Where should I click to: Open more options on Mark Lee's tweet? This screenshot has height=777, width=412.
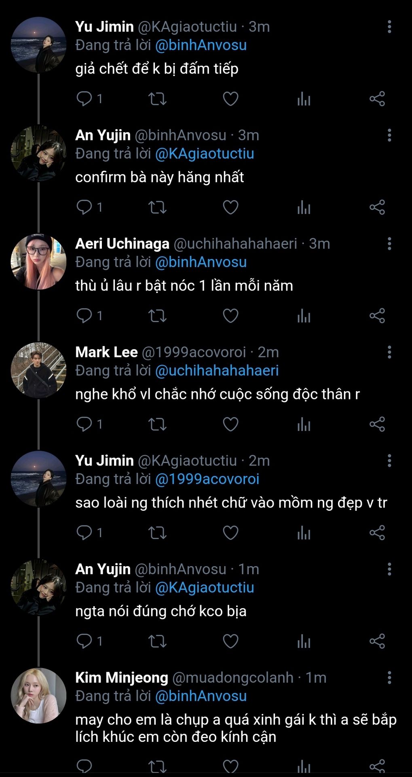389,352
